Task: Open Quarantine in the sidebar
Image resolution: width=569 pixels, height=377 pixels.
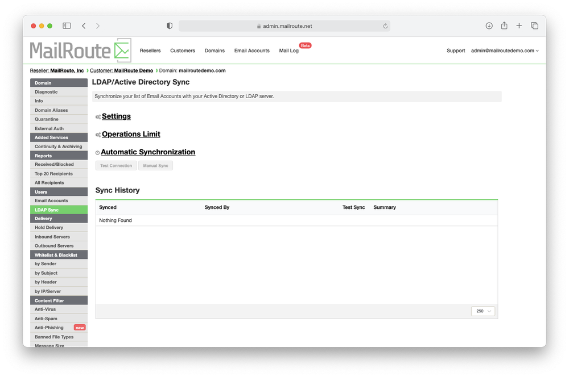Action: tap(59, 119)
